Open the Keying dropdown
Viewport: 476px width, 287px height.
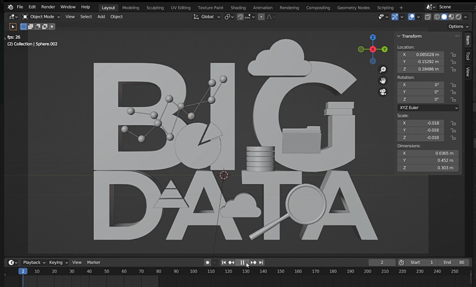[58, 262]
